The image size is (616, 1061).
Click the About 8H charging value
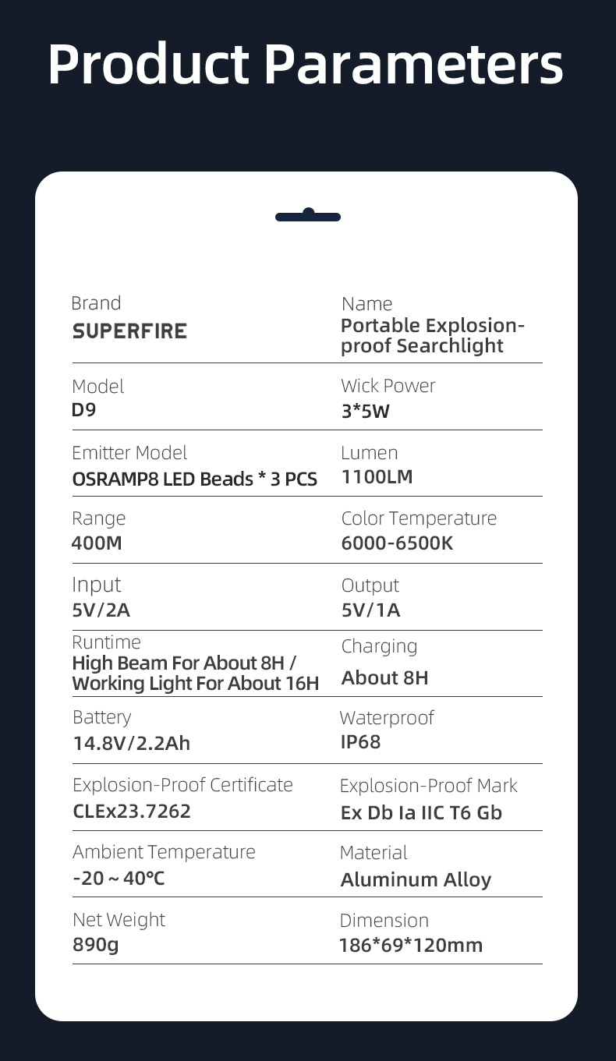[385, 677]
